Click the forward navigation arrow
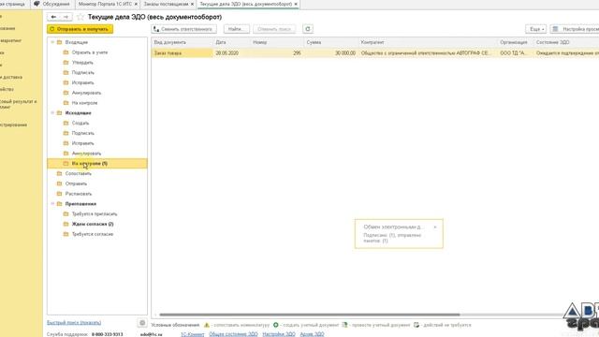 click(x=66, y=17)
